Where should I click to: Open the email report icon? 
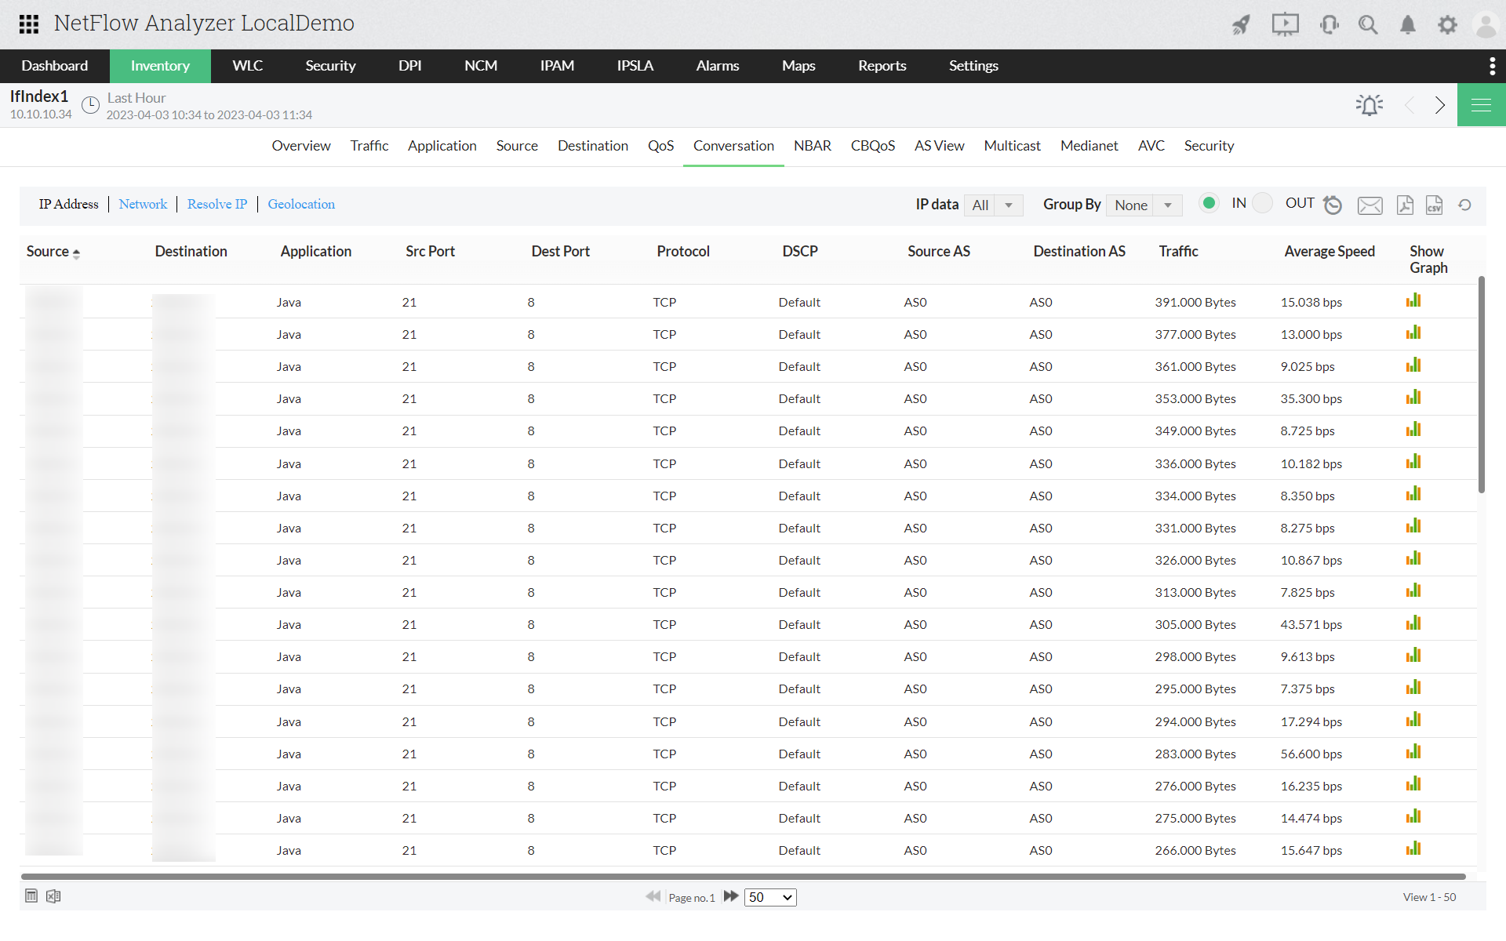click(1370, 205)
